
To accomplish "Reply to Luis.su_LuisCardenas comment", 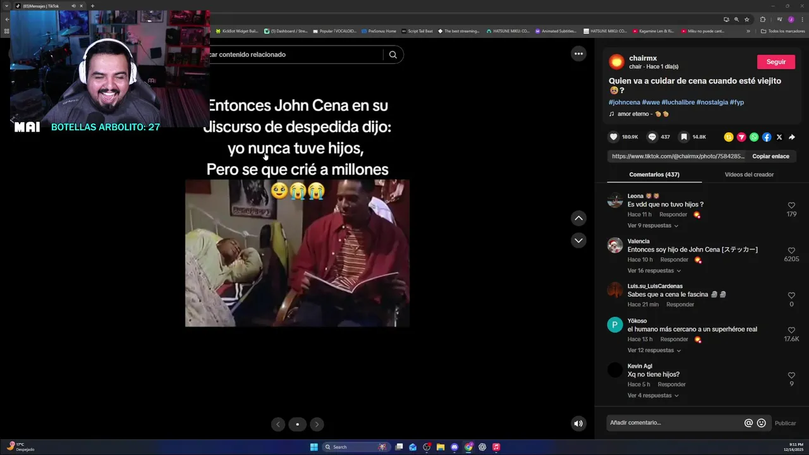I will coord(680,305).
